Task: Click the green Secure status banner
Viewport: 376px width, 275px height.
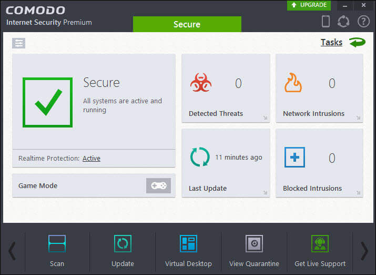Action: 187,24
